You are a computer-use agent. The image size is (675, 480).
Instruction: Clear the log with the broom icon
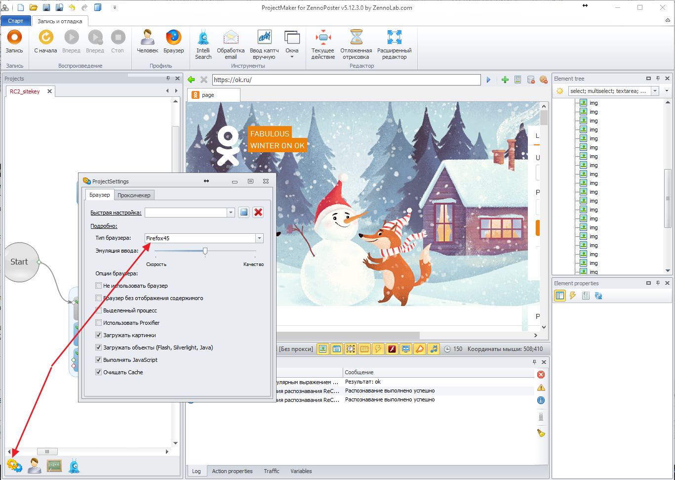pos(541,433)
